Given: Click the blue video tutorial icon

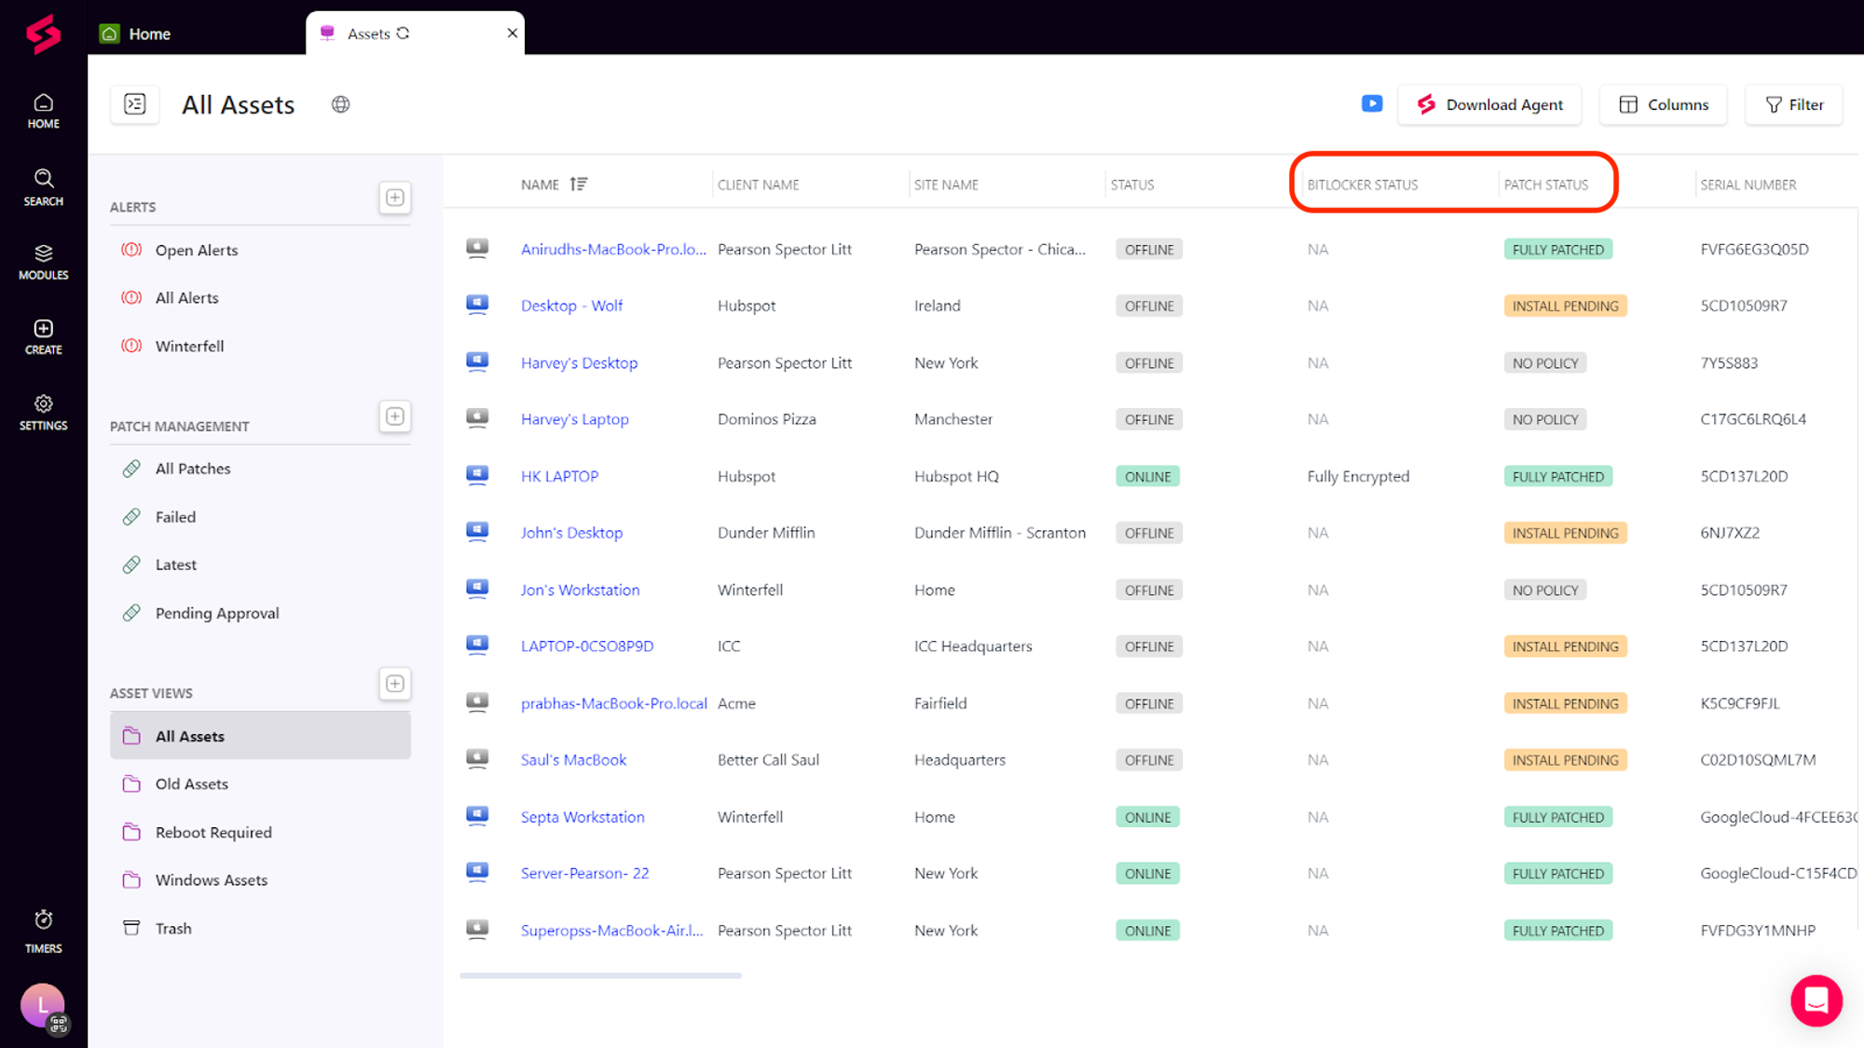Looking at the screenshot, I should click(1372, 103).
